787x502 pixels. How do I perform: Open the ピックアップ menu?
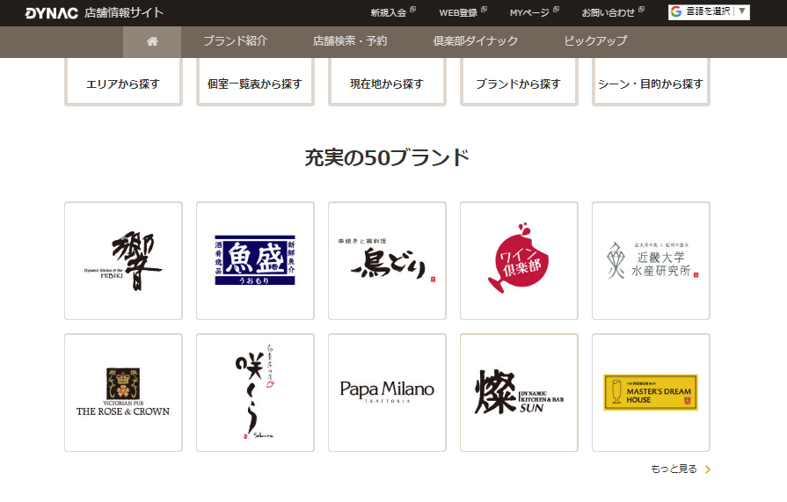pos(595,41)
